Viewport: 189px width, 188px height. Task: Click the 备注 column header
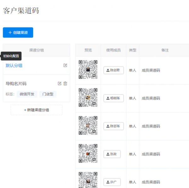pos(165,50)
